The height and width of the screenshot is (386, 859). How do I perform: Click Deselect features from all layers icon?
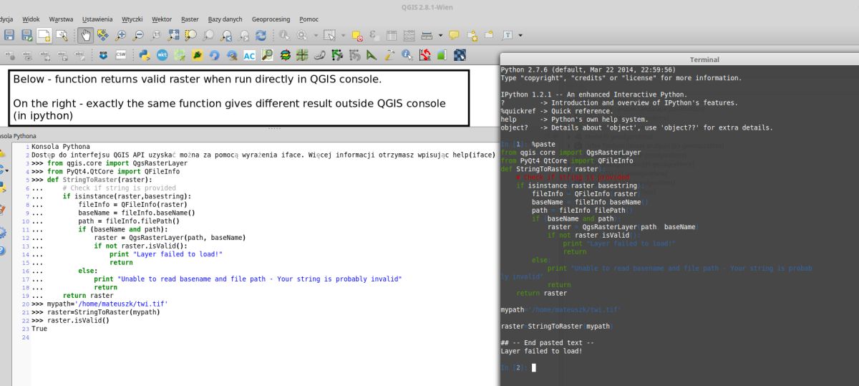(x=357, y=34)
